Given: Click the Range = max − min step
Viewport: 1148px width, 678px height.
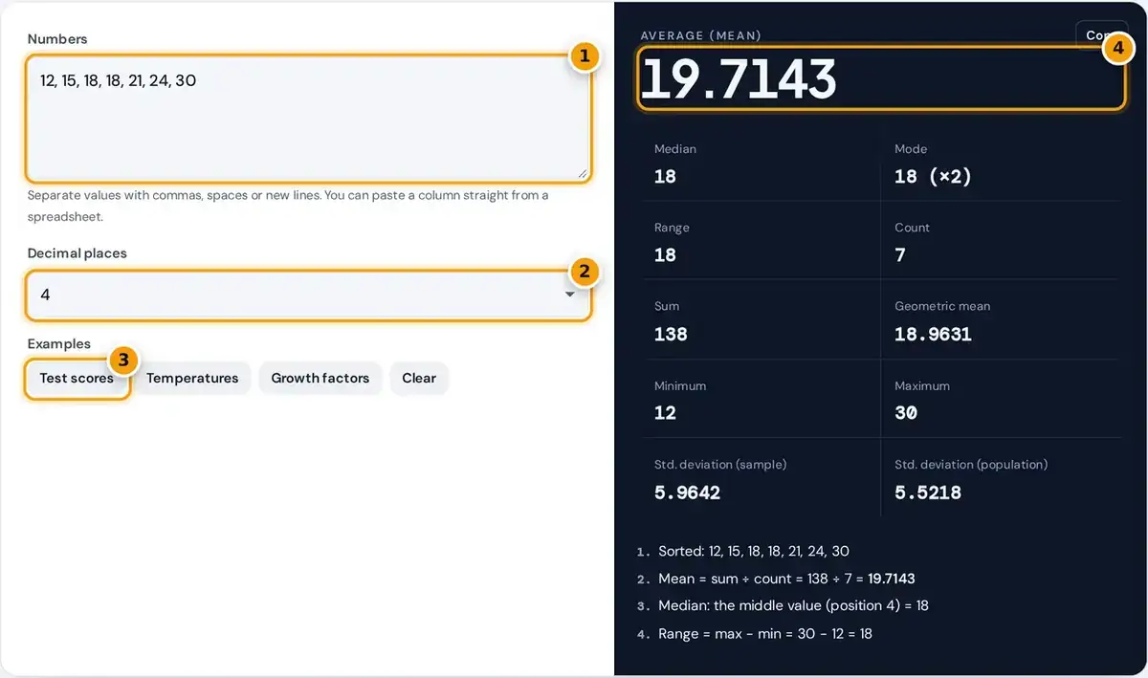Looking at the screenshot, I should tap(765, 633).
